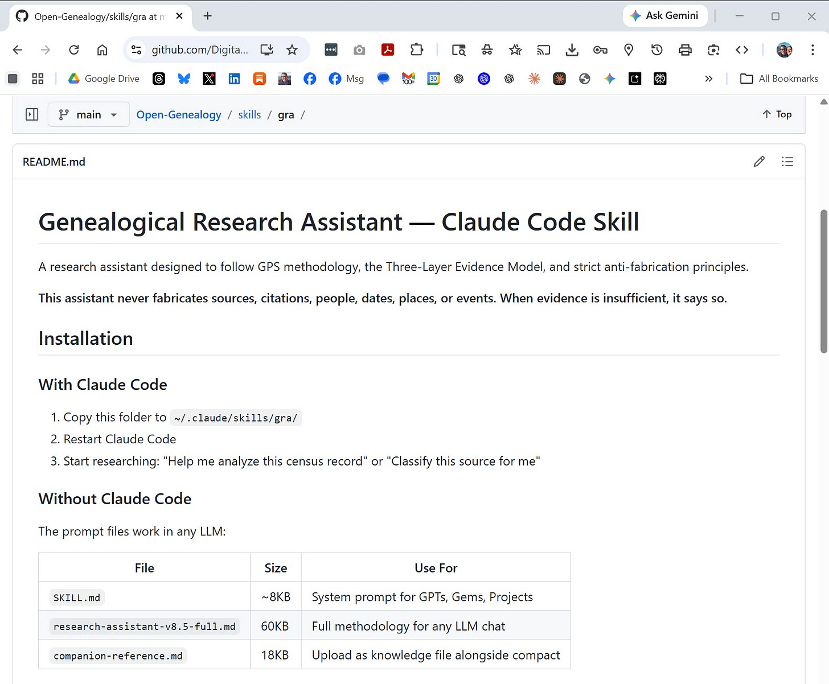Screen dimensions: 829x684
Task: Open the Threads bookmark
Action: [x=159, y=79]
